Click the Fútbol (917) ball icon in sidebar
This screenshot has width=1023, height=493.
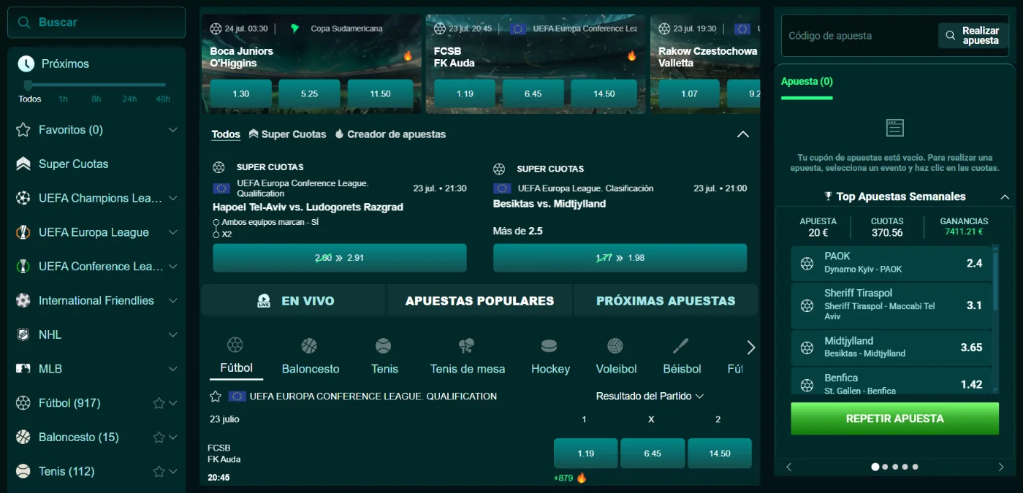[23, 403]
